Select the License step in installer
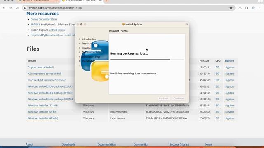 pos(86,48)
